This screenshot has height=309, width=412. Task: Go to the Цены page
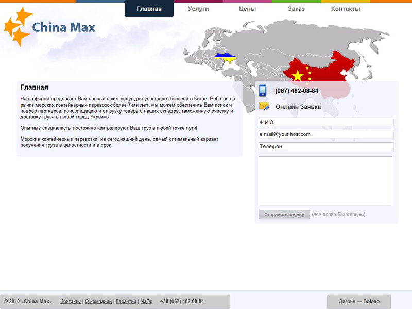pos(247,9)
